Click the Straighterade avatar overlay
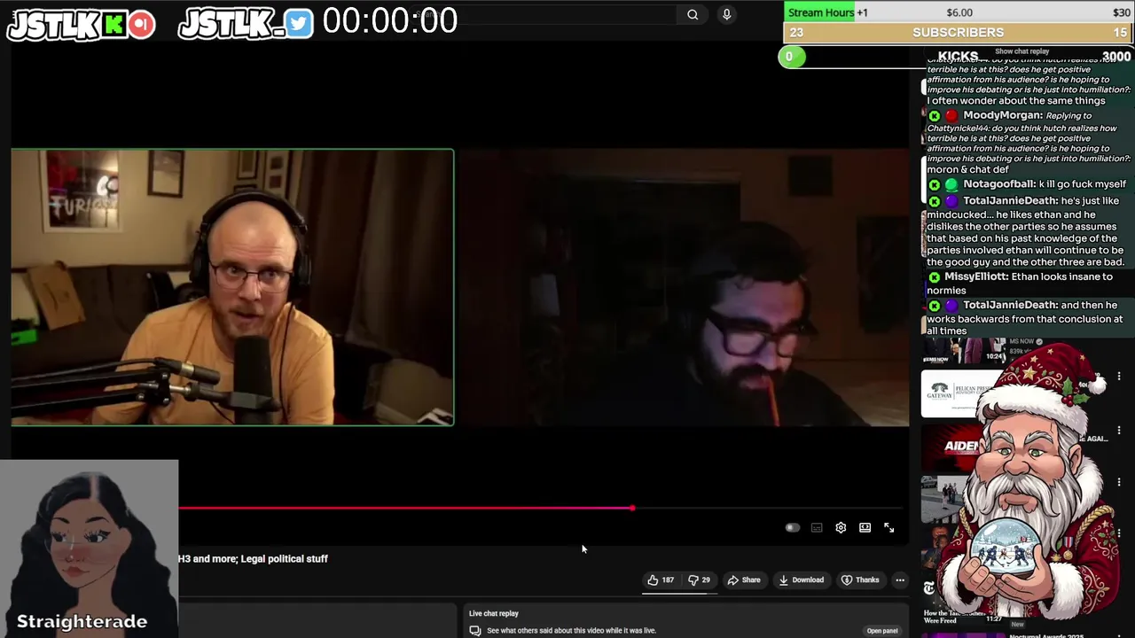Screen dimensions: 1135x638 point(89,548)
